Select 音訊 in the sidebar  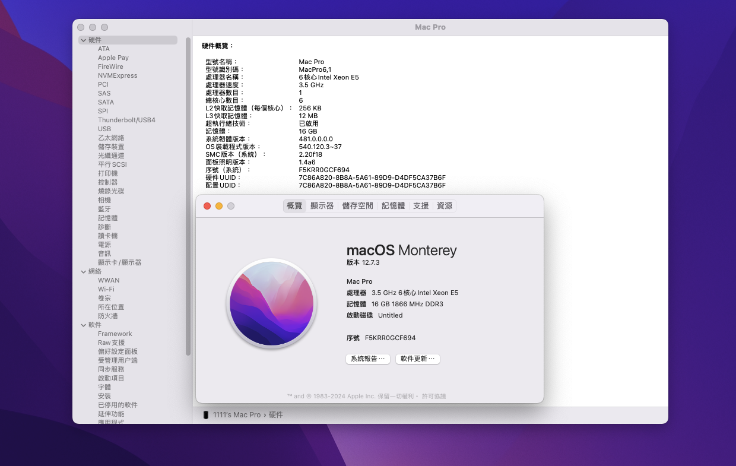click(x=104, y=253)
